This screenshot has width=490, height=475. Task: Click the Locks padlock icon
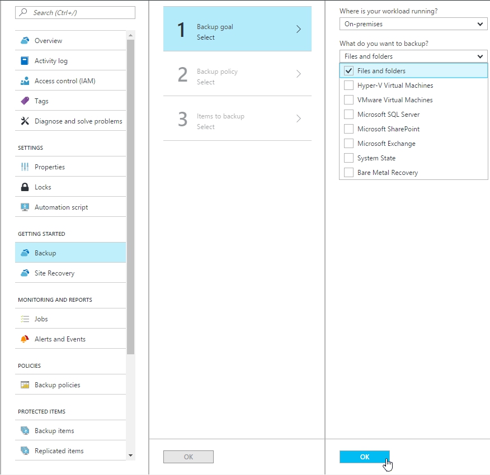pos(25,187)
